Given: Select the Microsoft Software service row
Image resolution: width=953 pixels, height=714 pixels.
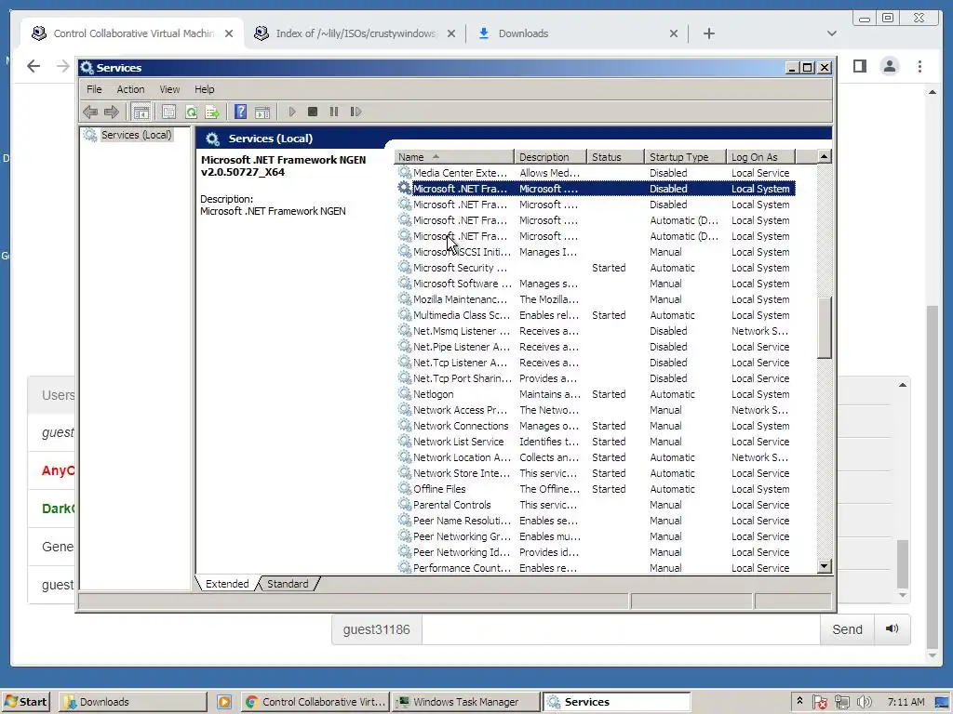Looking at the screenshot, I should (596, 284).
